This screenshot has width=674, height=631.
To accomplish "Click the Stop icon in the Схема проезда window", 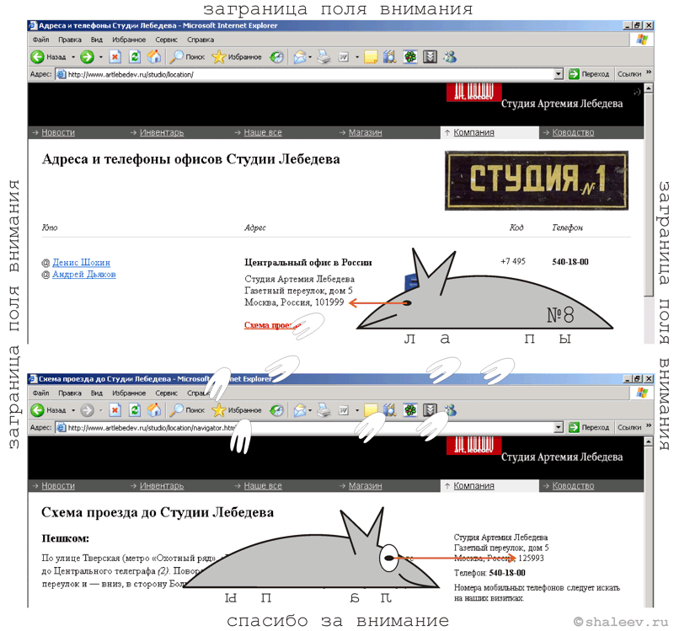I will tap(115, 410).
